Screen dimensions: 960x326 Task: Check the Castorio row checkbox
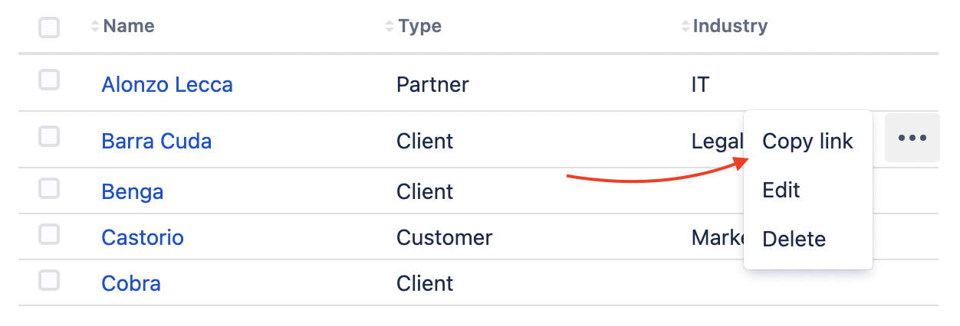[x=49, y=235]
